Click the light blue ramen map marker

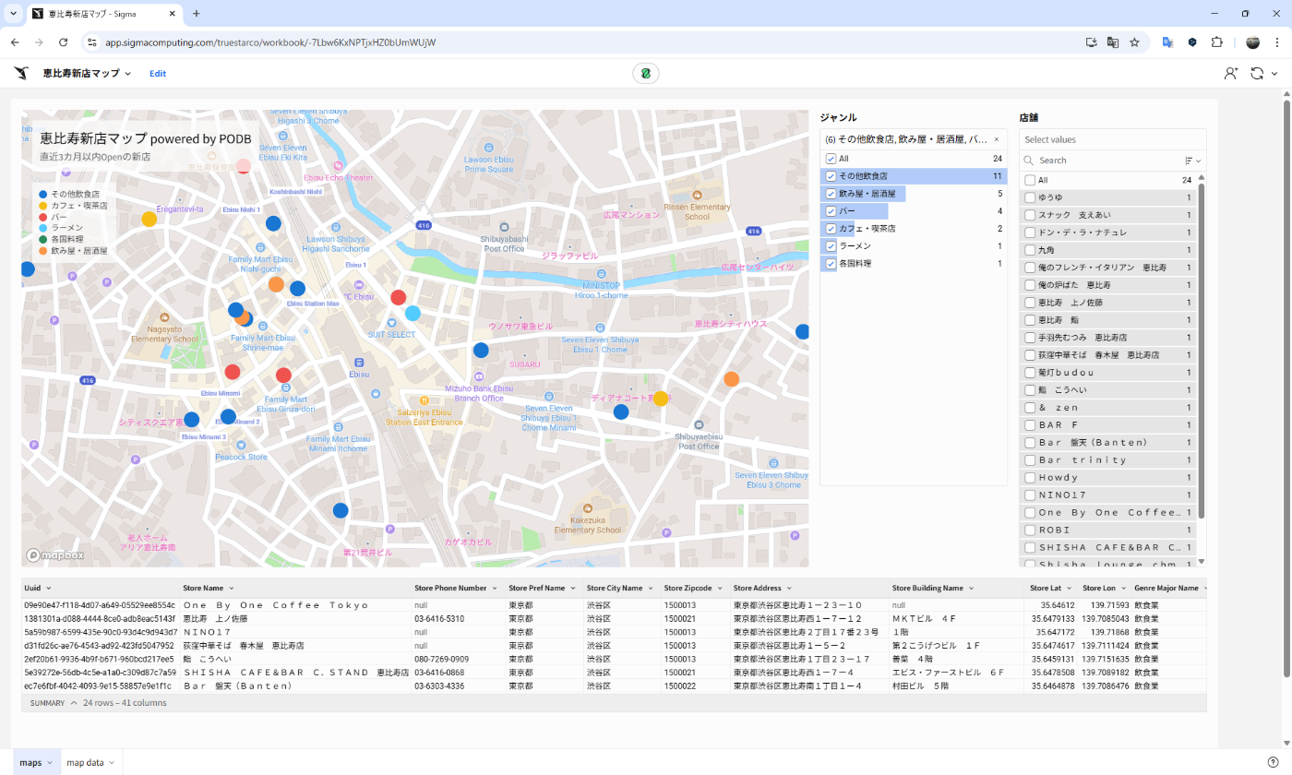tap(413, 314)
